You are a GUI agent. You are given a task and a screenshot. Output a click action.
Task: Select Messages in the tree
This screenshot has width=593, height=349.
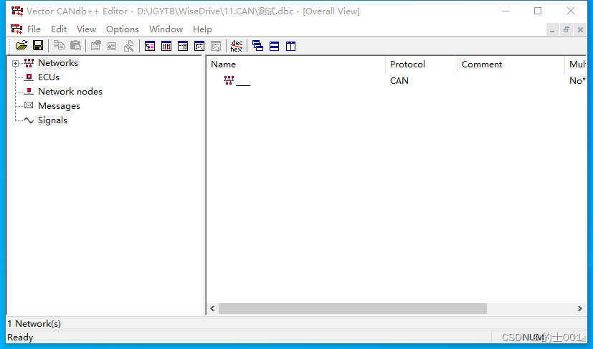pyautogui.click(x=59, y=106)
